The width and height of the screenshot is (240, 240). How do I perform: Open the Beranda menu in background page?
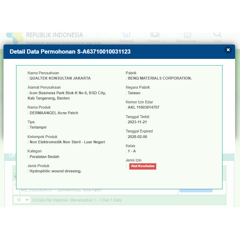(x=126, y=38)
